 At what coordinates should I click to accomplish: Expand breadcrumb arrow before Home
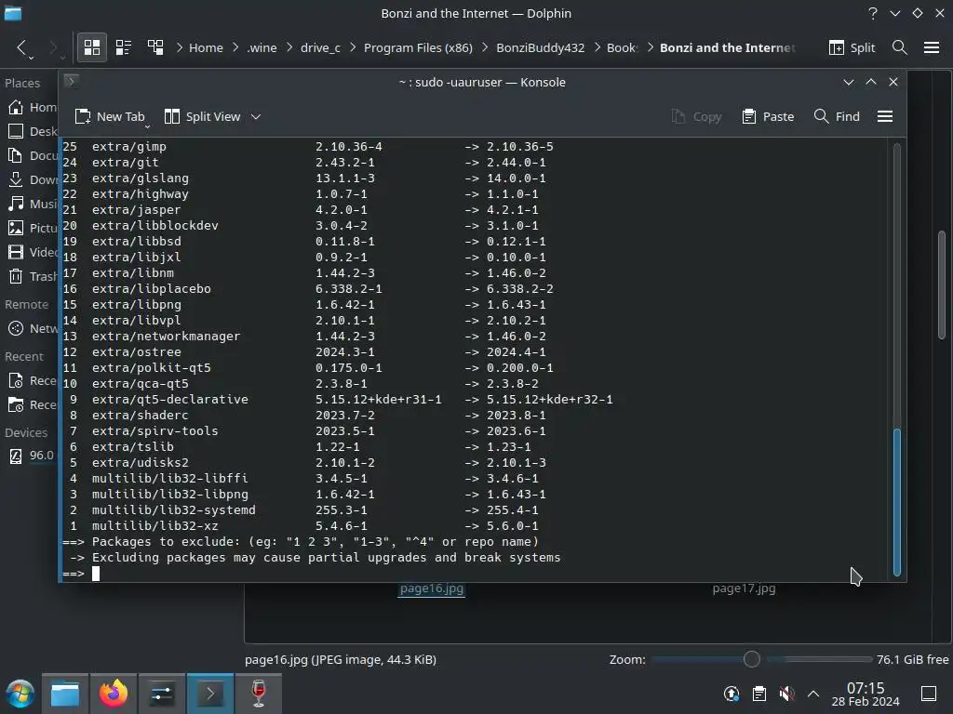tap(180, 47)
